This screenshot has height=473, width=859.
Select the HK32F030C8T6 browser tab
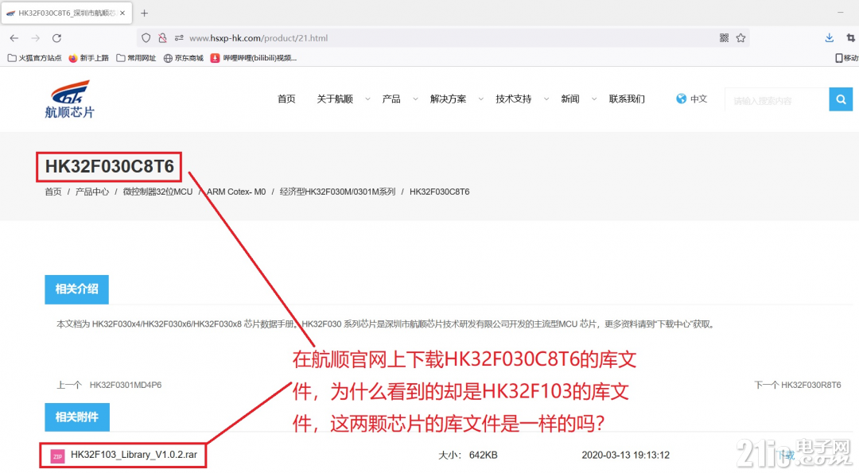(x=67, y=13)
